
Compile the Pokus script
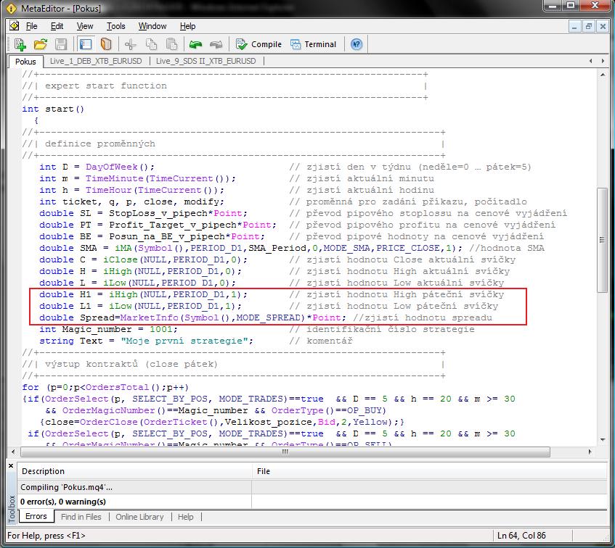(x=258, y=44)
